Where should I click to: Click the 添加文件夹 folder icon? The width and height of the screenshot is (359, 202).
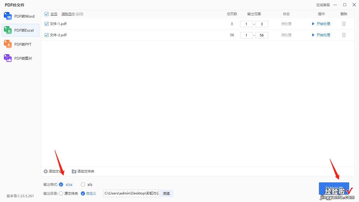[x=74, y=171]
